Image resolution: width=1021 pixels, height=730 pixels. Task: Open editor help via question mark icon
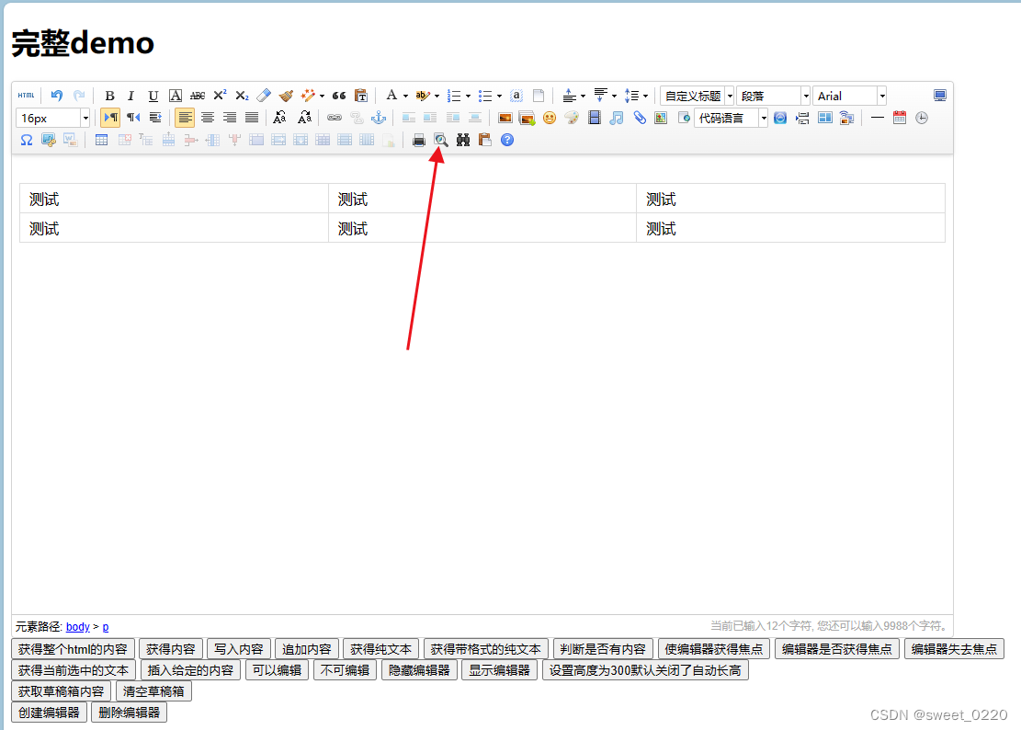click(x=506, y=140)
